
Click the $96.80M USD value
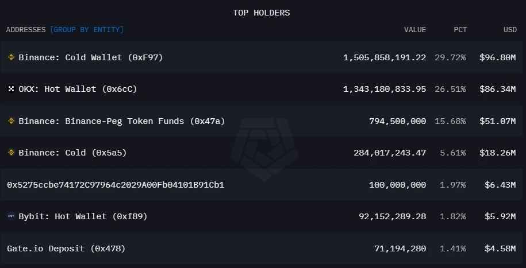[497, 57]
